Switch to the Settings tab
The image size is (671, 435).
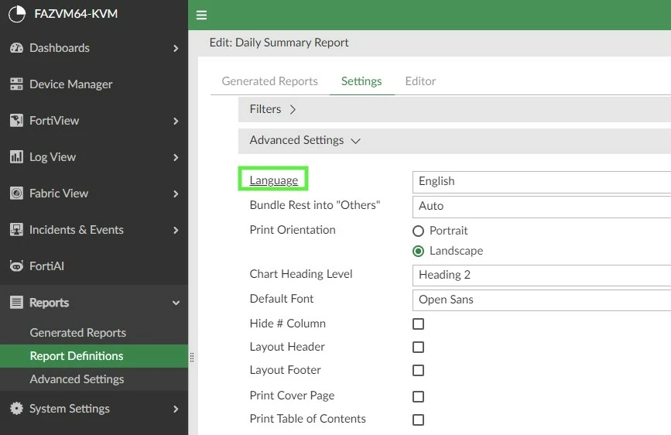click(361, 81)
